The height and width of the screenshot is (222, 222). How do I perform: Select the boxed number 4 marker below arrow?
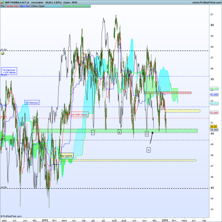(x=148, y=150)
